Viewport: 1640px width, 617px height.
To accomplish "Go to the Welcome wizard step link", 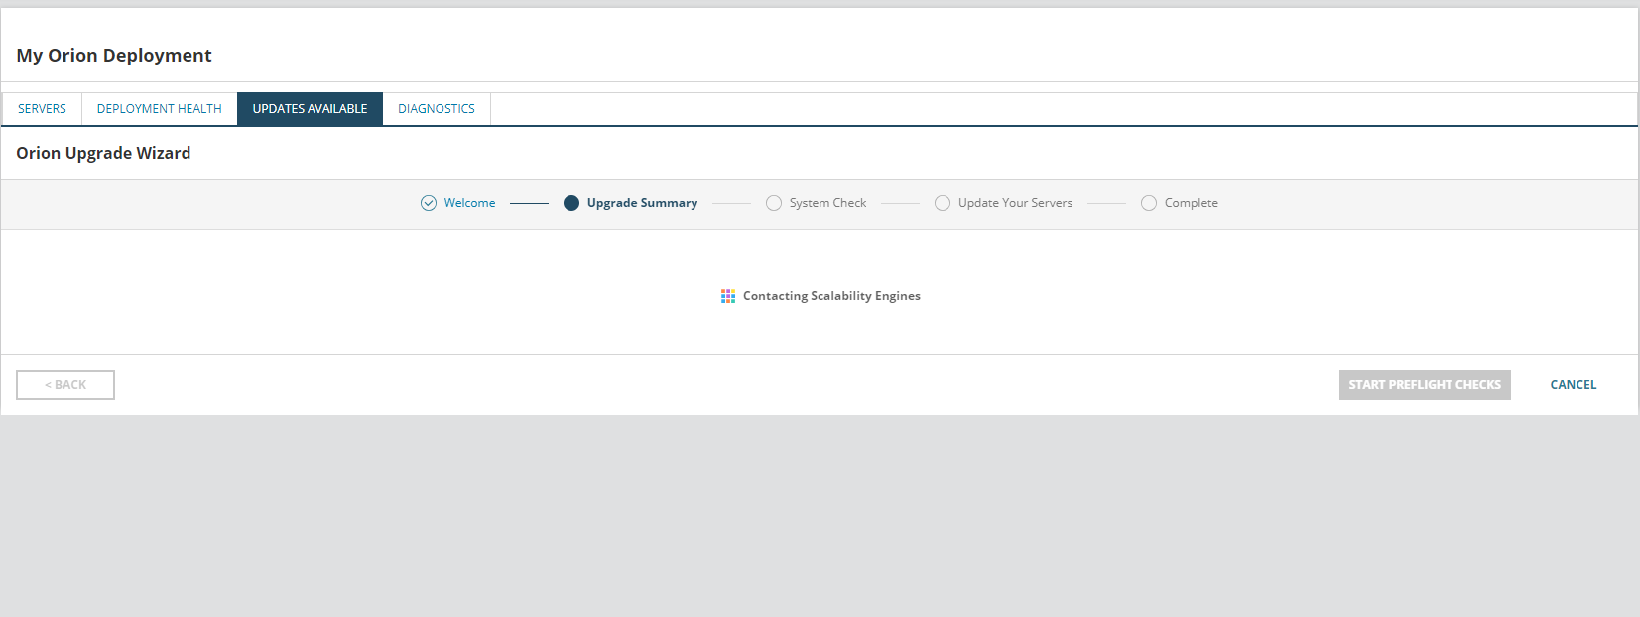I will 469,203.
